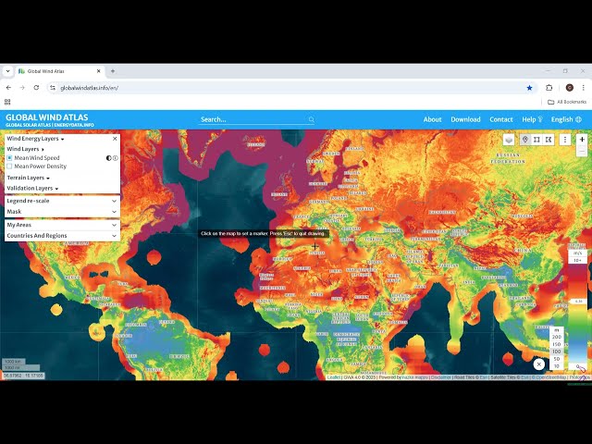Open the base map layers switcher icon
The width and height of the screenshot is (592, 444).
509,140
